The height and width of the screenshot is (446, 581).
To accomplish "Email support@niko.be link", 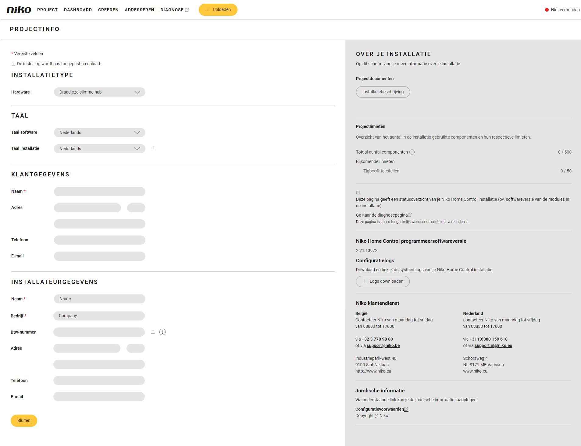I will (x=383, y=345).
